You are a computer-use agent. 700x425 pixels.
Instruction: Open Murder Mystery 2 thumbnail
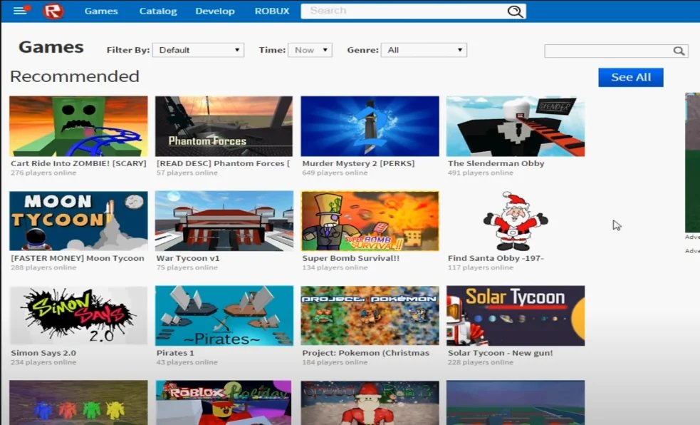[370, 126]
